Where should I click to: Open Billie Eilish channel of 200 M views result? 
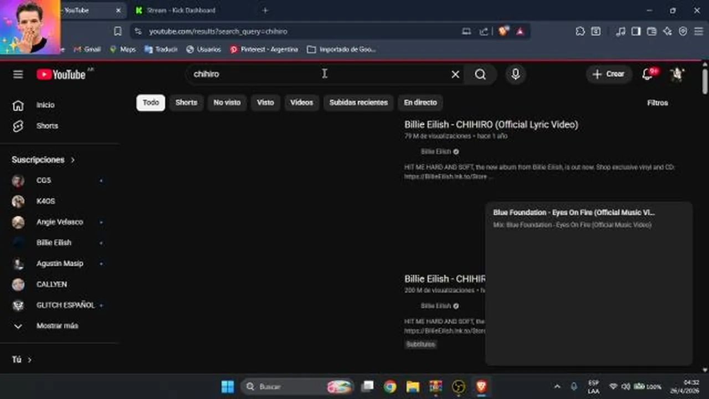tap(435, 306)
